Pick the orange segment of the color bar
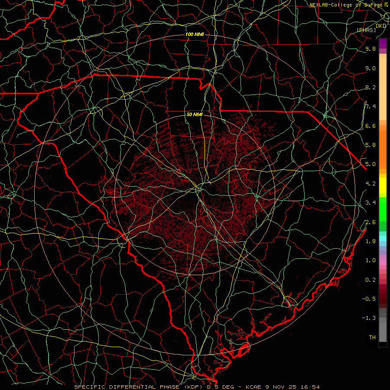390x390 pixels. pos(383,149)
